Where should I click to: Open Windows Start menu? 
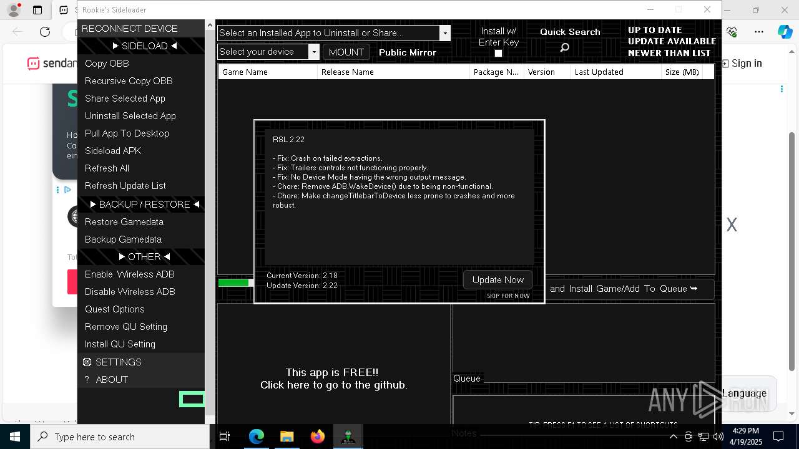(x=15, y=437)
